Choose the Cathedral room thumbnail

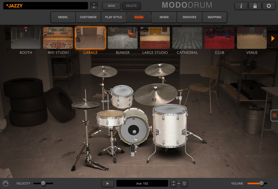(x=187, y=38)
